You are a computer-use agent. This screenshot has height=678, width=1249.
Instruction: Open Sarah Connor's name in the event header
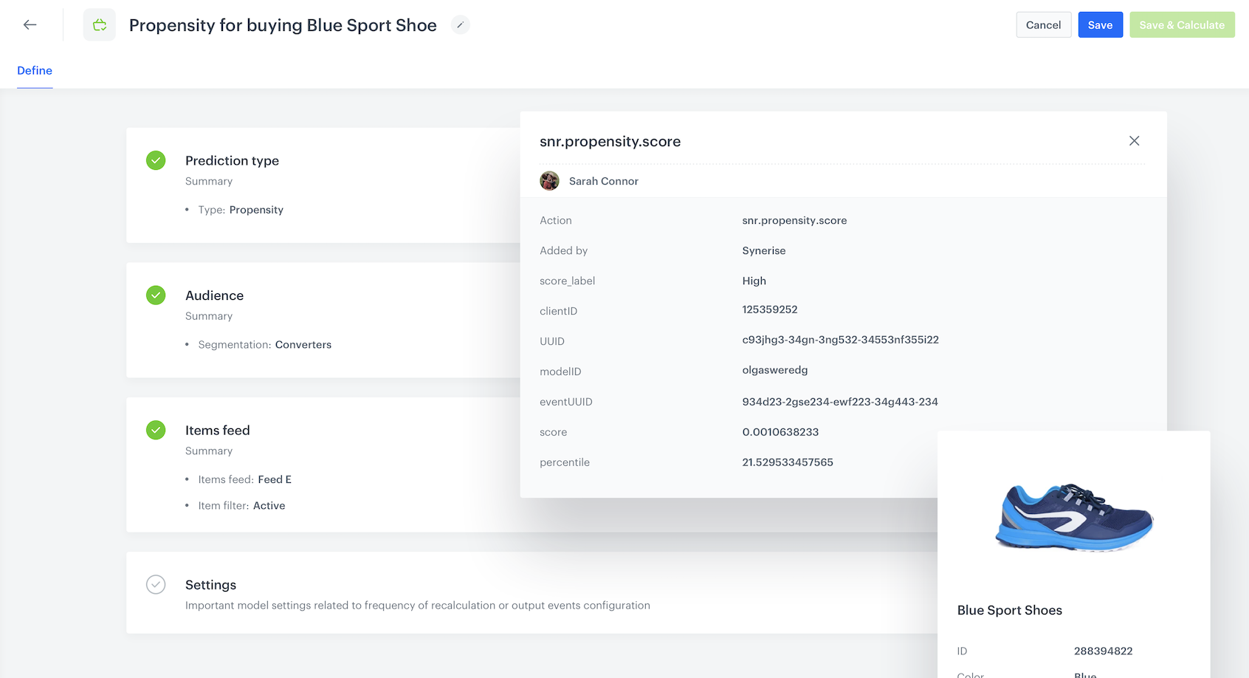[603, 181]
